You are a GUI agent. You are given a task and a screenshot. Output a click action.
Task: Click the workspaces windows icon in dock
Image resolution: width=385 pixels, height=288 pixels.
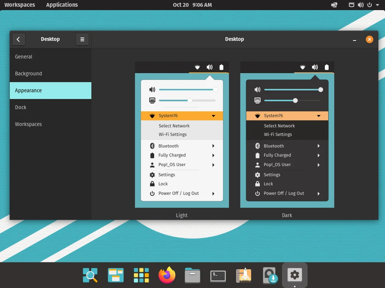tap(116, 276)
